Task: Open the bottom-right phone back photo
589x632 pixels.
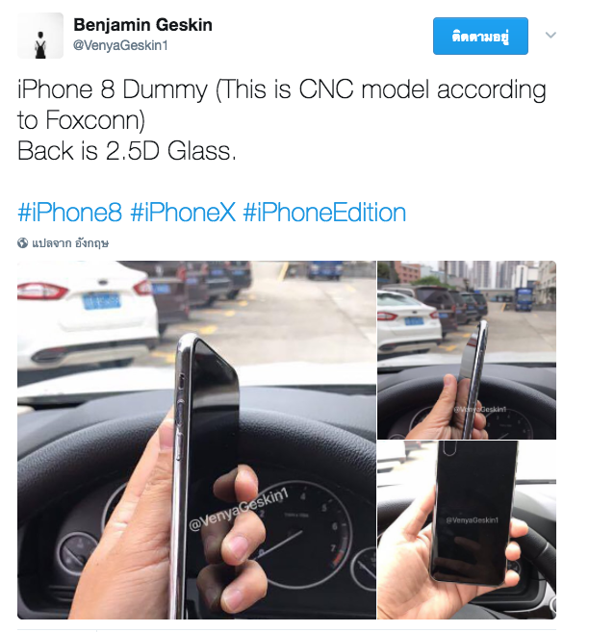Action: (x=467, y=530)
